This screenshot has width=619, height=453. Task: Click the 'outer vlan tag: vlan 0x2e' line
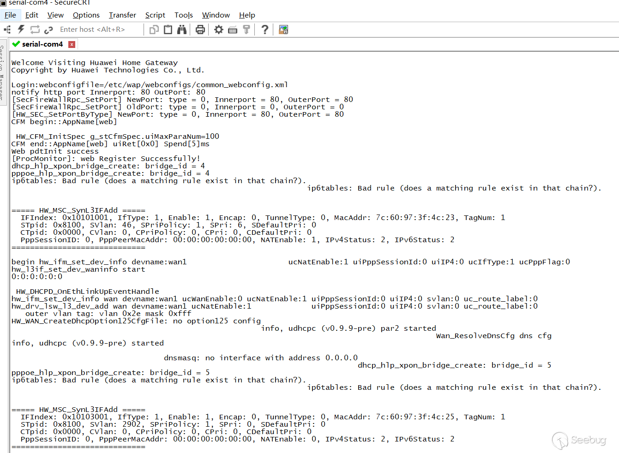point(108,314)
